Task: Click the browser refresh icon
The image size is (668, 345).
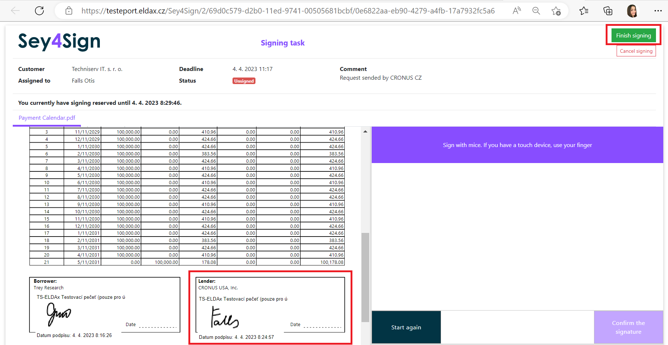Action: click(39, 11)
